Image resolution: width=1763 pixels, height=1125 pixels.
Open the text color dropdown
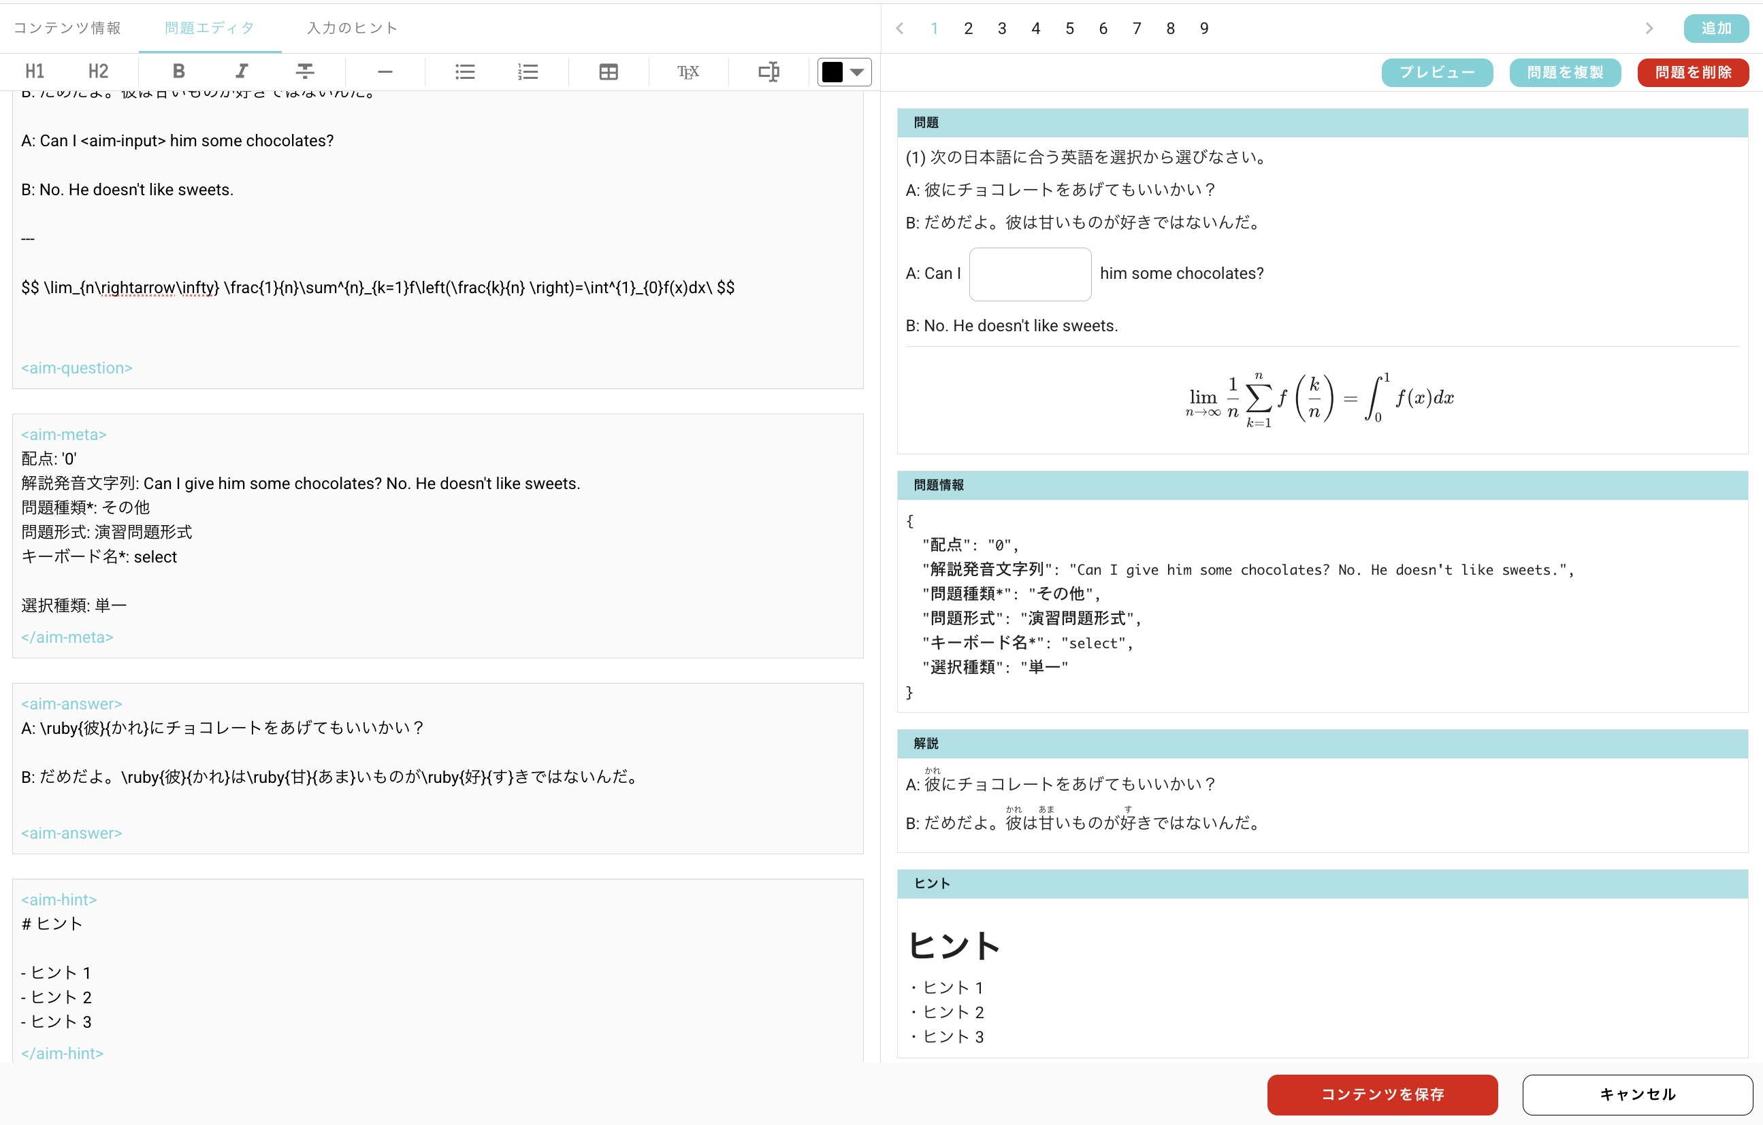click(x=858, y=71)
